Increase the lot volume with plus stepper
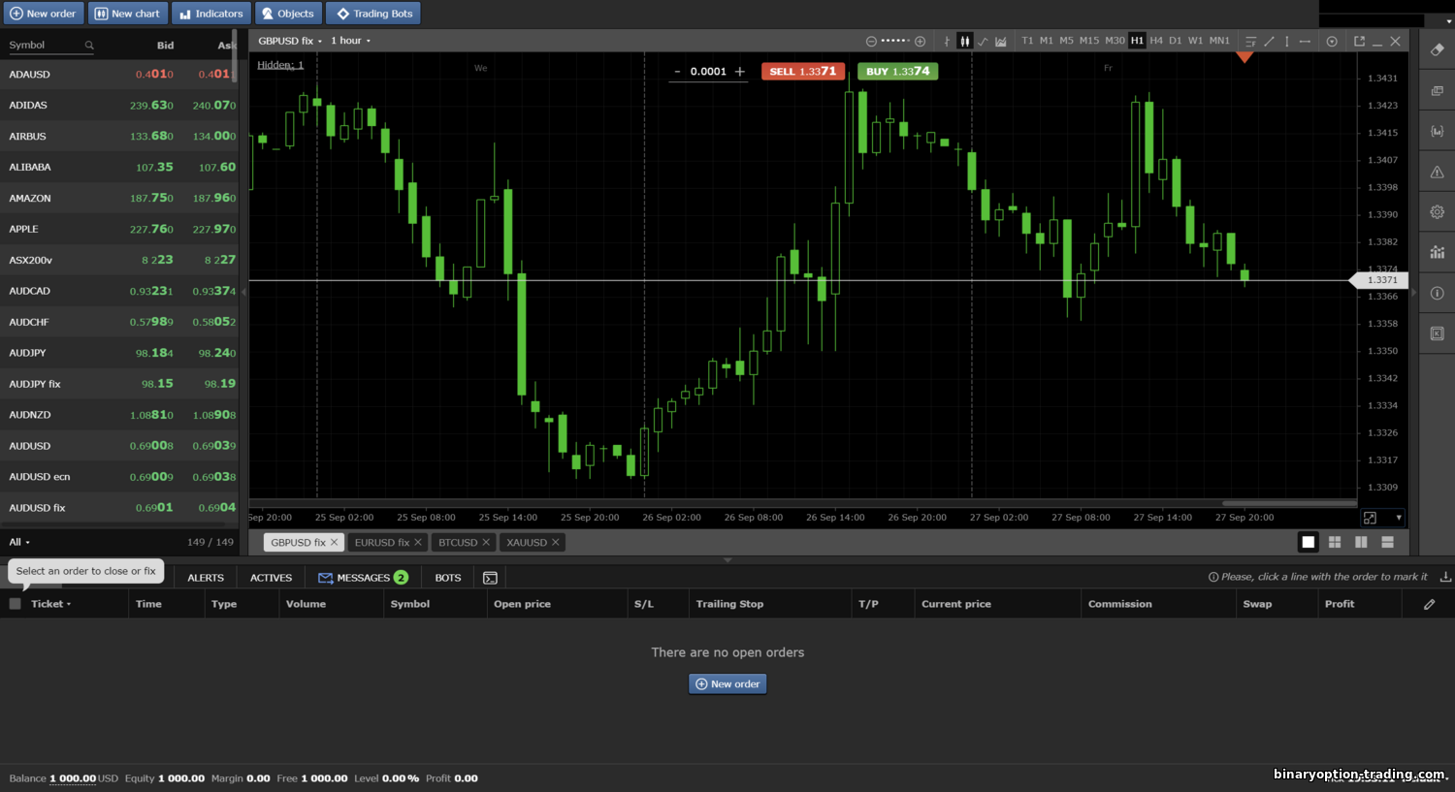This screenshot has width=1455, height=792. click(x=740, y=72)
